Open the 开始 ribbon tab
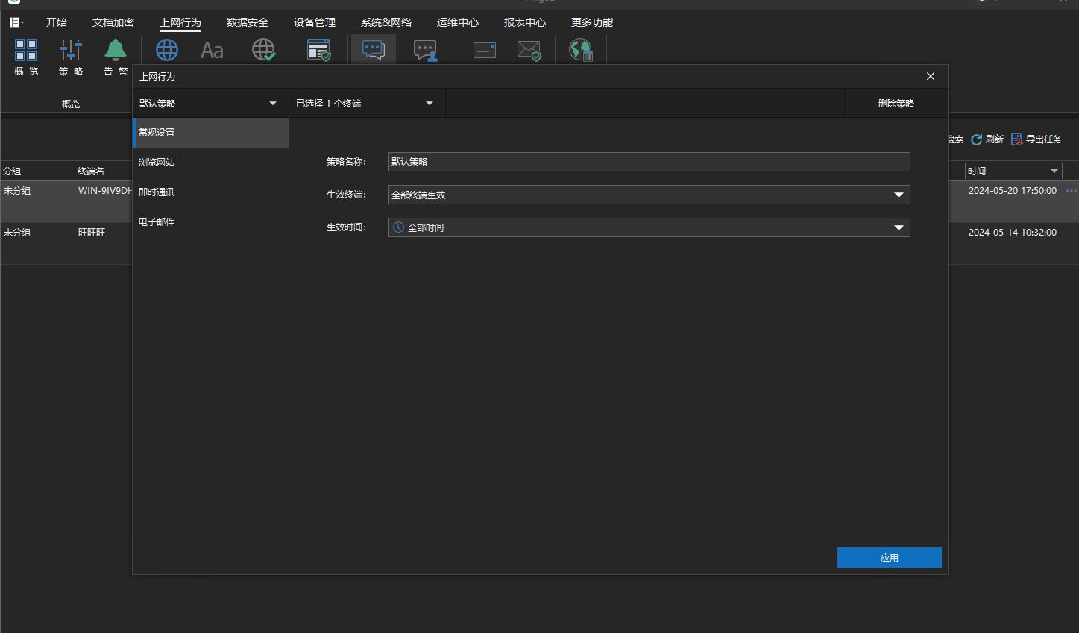The image size is (1079, 633). [57, 22]
